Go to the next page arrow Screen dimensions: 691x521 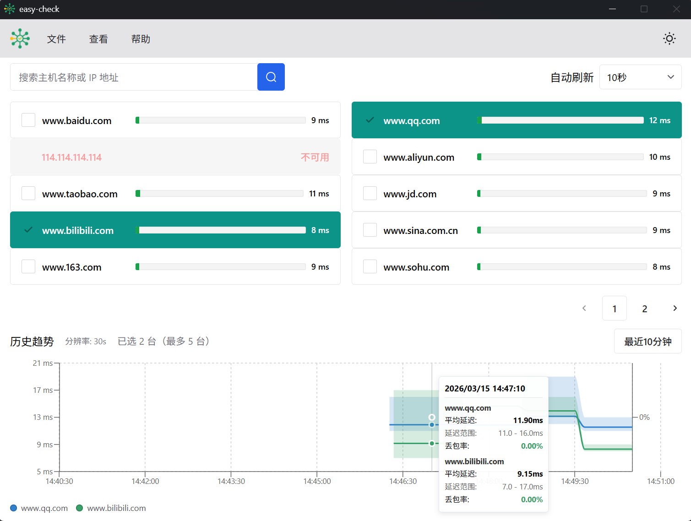675,308
